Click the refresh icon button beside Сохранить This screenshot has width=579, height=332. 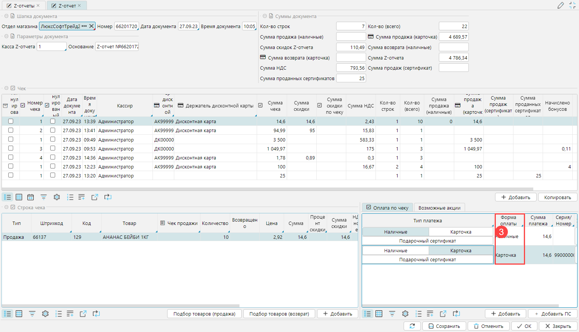(412, 326)
